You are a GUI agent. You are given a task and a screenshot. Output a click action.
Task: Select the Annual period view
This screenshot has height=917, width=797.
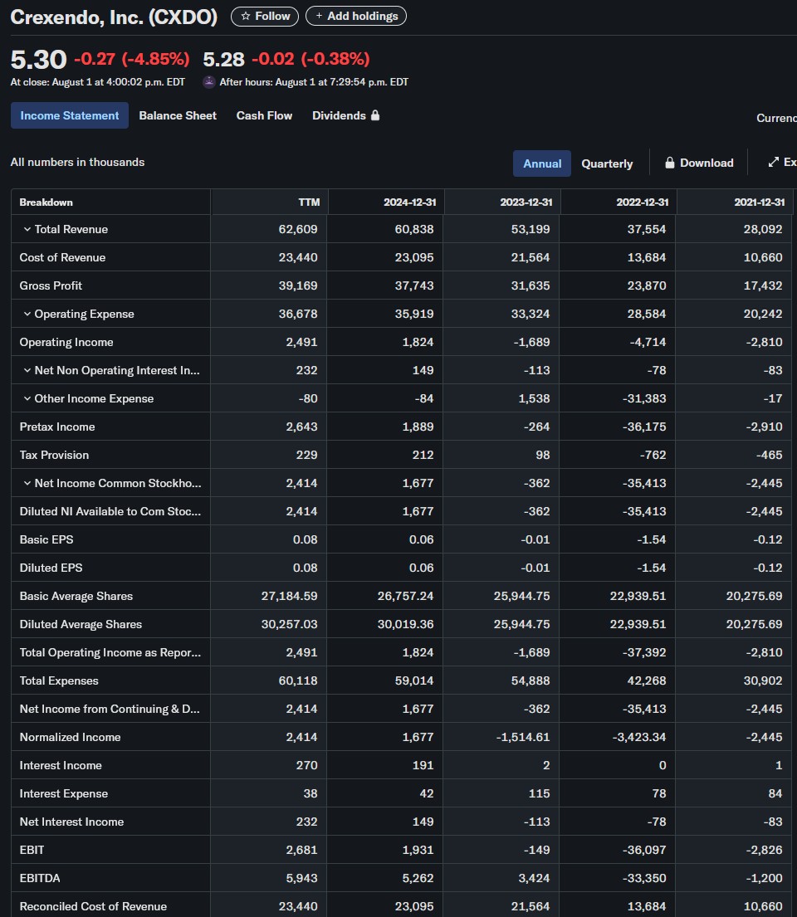tap(542, 163)
